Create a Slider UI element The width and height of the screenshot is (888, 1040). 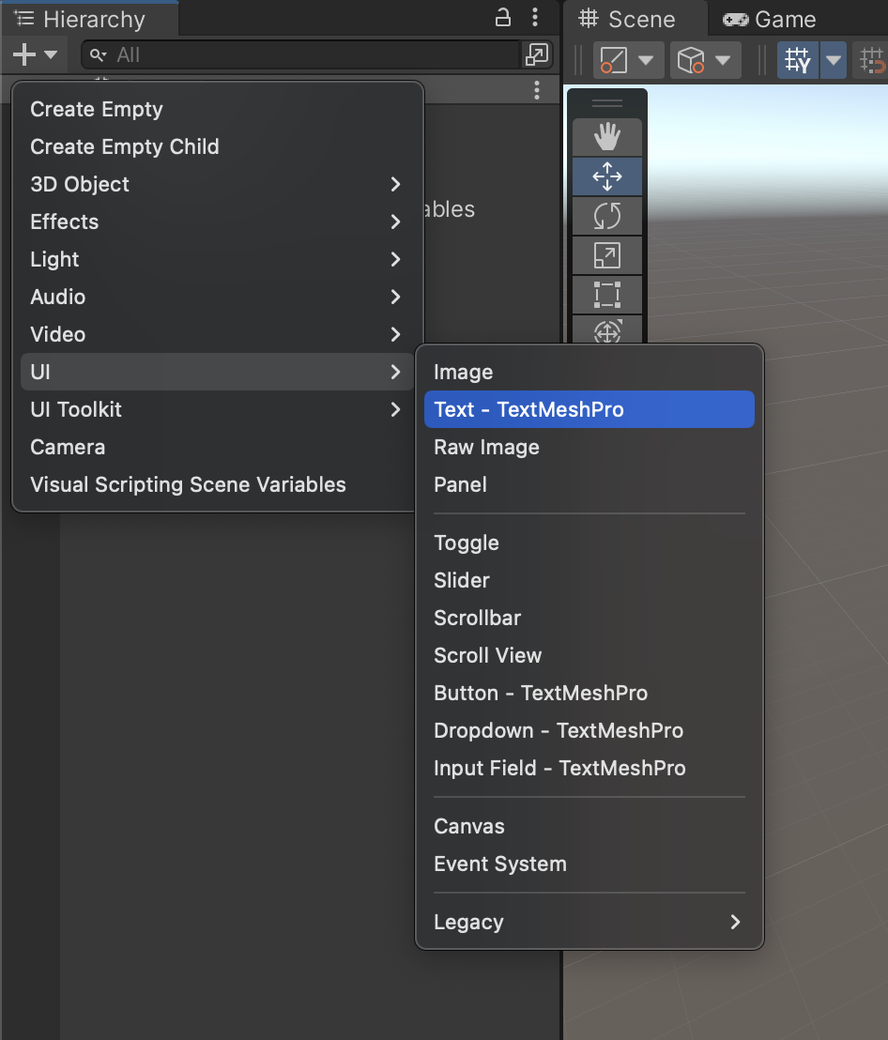tap(589, 580)
